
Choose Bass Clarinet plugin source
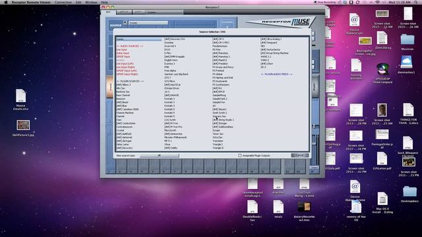123,95
